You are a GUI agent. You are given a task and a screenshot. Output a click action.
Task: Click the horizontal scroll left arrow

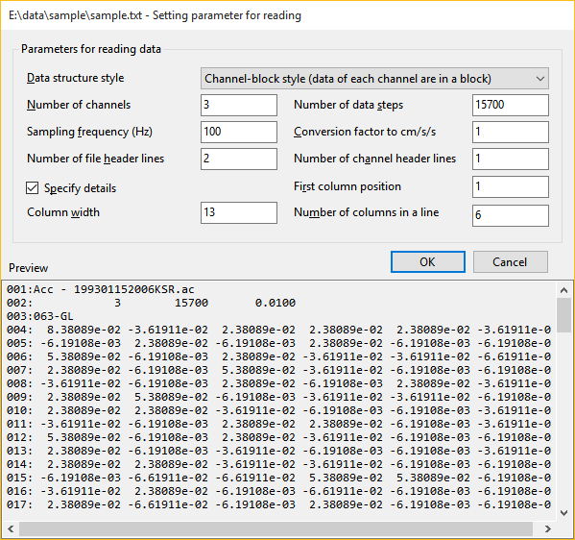click(11, 529)
